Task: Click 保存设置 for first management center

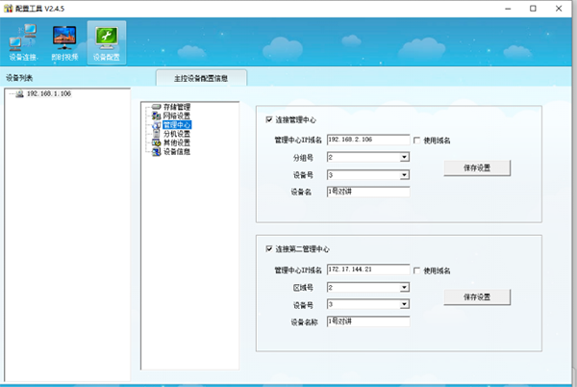Action: click(477, 168)
